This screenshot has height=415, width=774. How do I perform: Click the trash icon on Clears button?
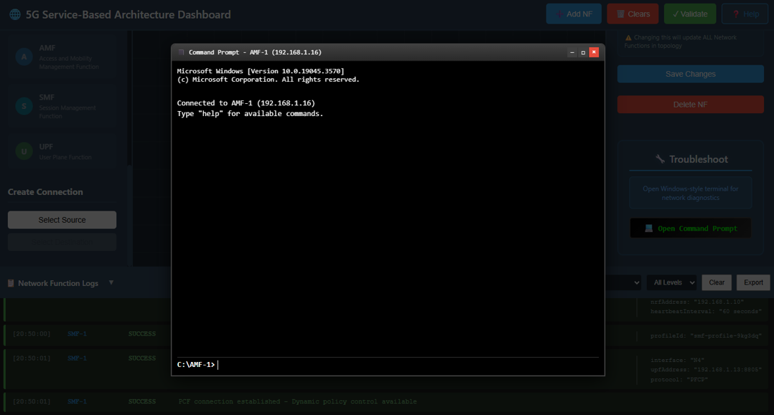(x=620, y=13)
